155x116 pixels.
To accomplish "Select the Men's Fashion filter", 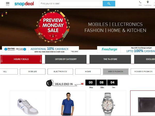I will (x=116, y=71).
